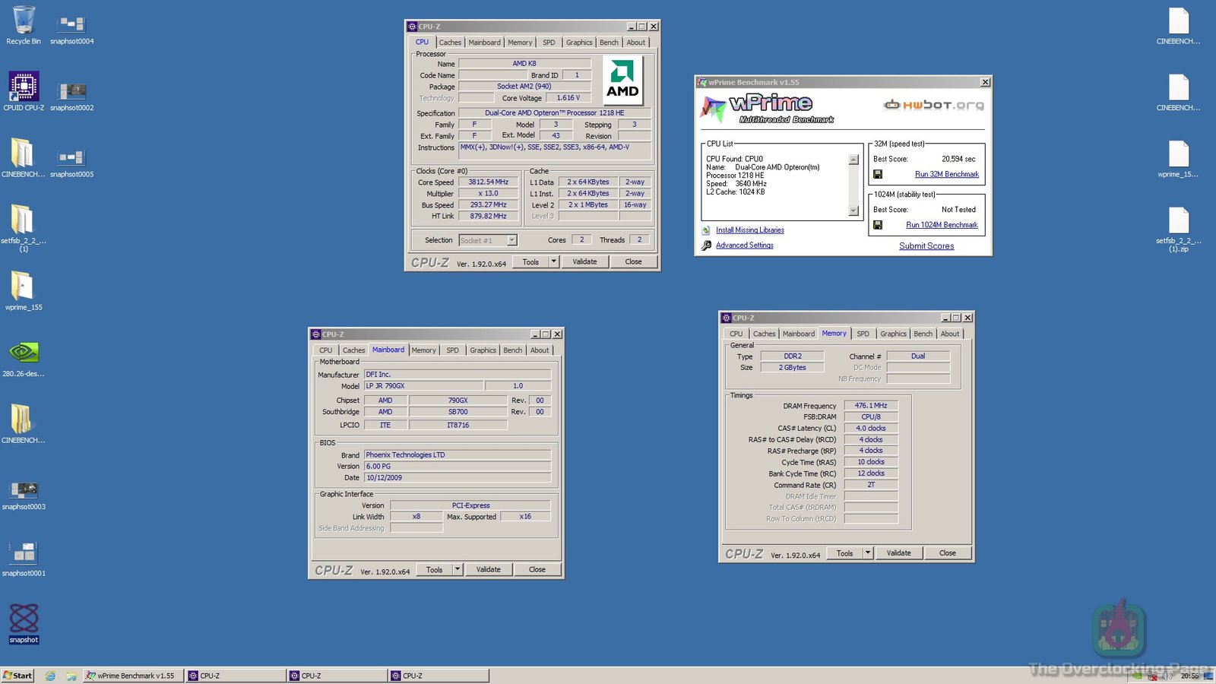The image size is (1216, 684).
Task: Expand the Socket #1 selection dropdown
Action: coord(511,240)
